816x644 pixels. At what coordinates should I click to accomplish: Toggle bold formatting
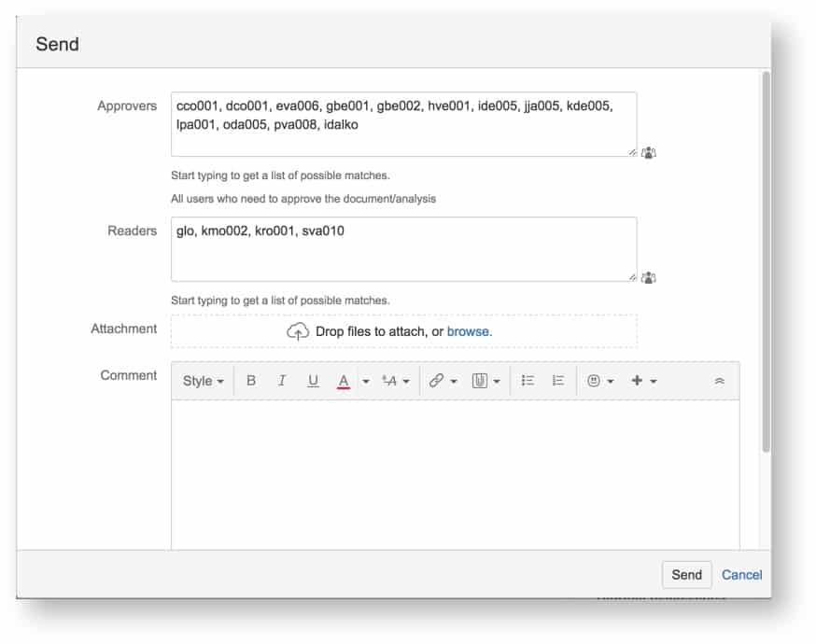pyautogui.click(x=250, y=380)
